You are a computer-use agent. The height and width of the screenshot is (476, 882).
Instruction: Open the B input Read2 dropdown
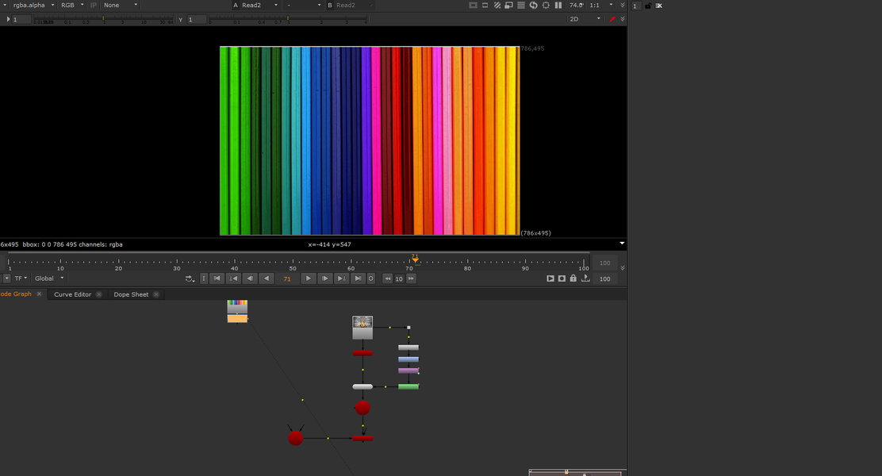[x=355, y=5]
